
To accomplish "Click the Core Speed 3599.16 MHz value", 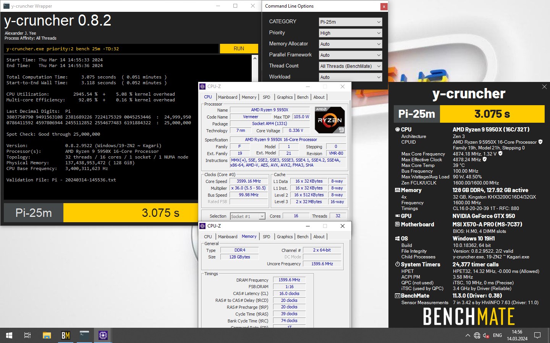I will point(249,181).
